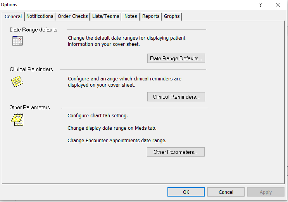288x202 pixels.
Task: Click the Date Range defaults section heading
Action: pos(33,30)
